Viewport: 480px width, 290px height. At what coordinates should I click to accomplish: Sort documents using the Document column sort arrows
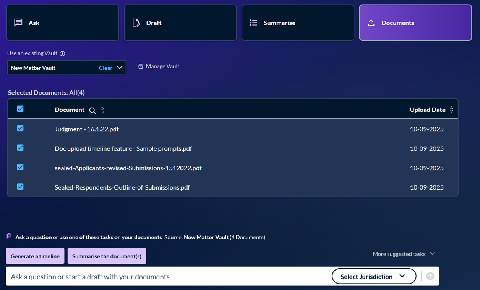pyautogui.click(x=103, y=110)
